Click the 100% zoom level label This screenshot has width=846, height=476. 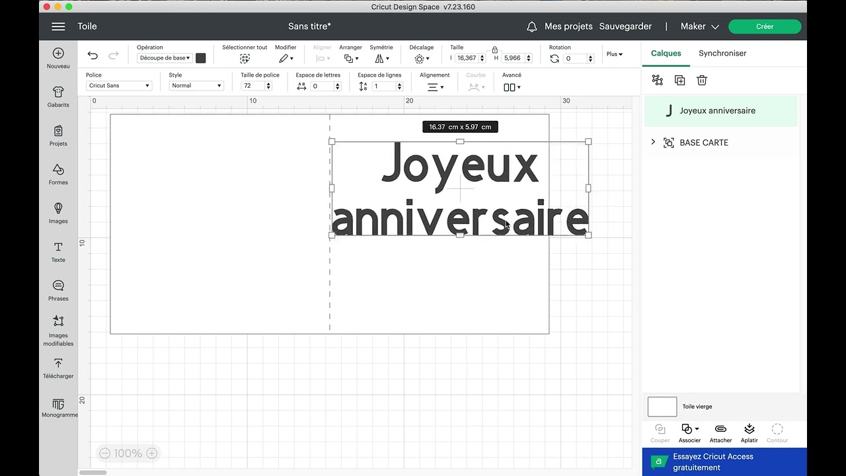(128, 453)
